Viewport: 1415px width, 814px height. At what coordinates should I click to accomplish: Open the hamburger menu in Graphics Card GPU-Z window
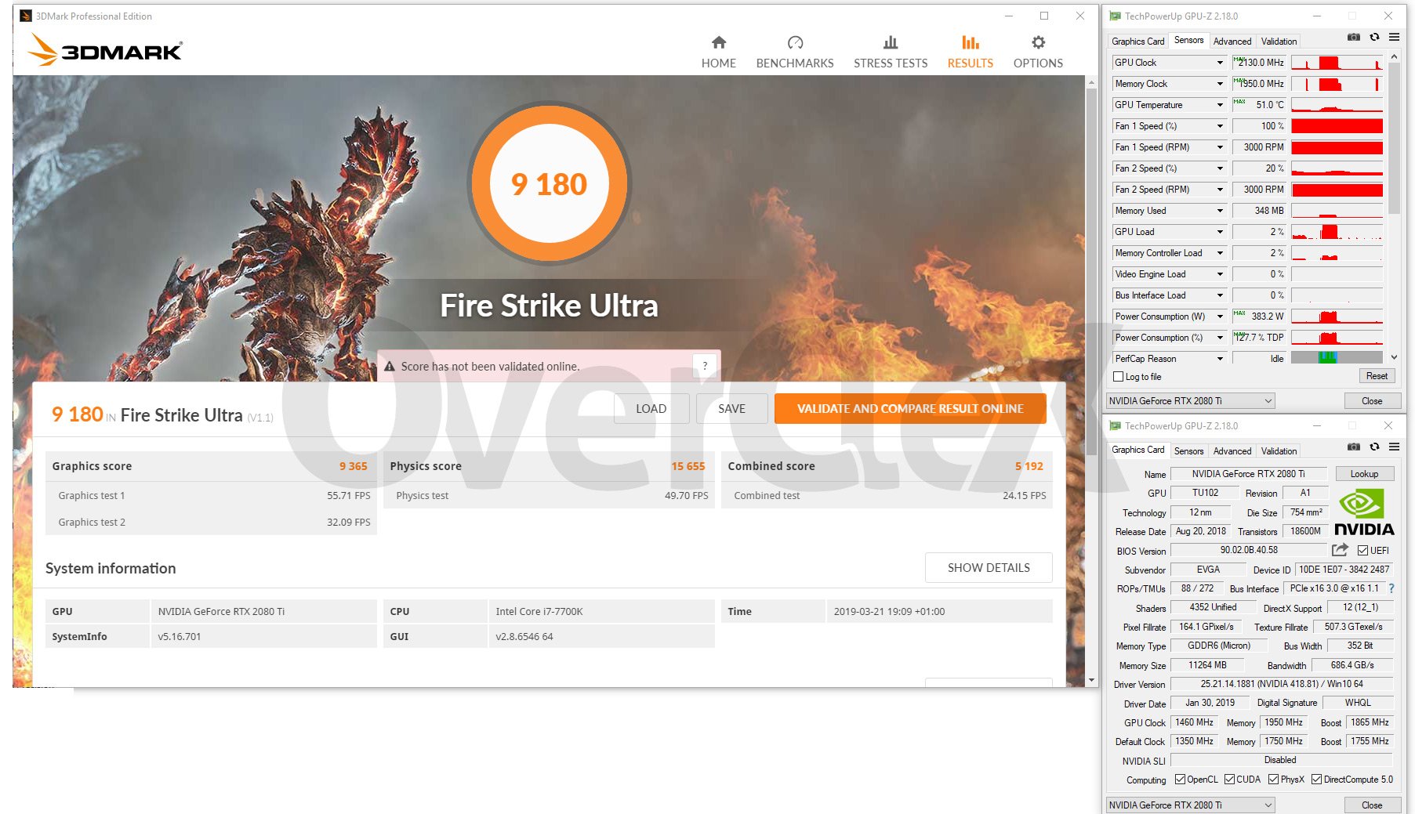[x=1394, y=447]
